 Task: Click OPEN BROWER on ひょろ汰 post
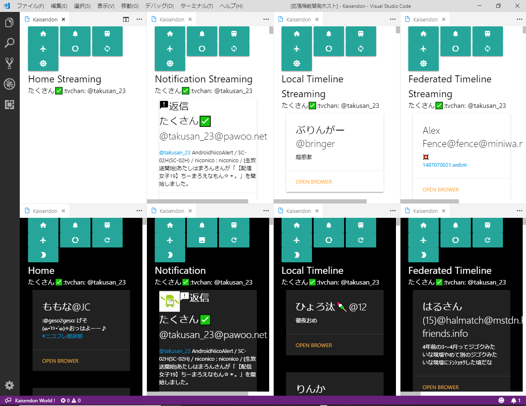(x=314, y=345)
